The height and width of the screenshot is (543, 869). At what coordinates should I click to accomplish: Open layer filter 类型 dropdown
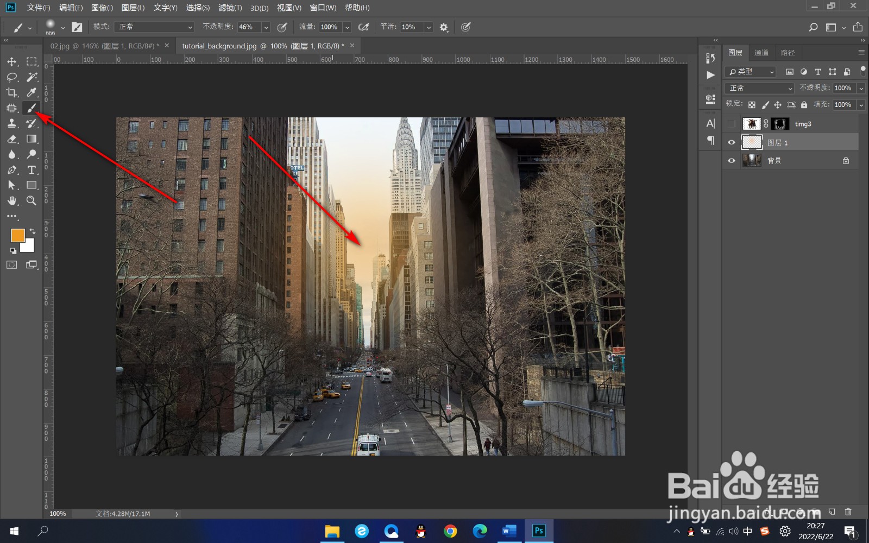coord(751,72)
